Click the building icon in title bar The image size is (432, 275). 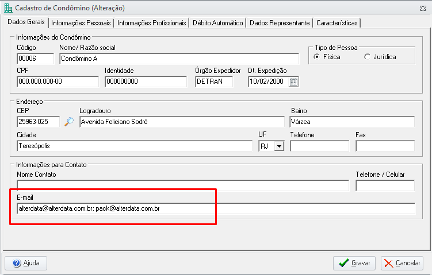pos(8,8)
